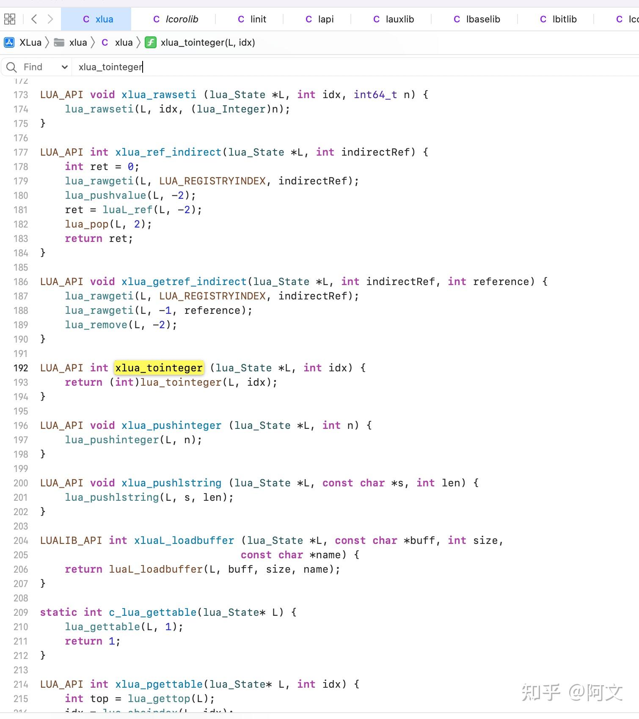
Task: Click the luaL_ref call on line 181
Action: point(127,210)
